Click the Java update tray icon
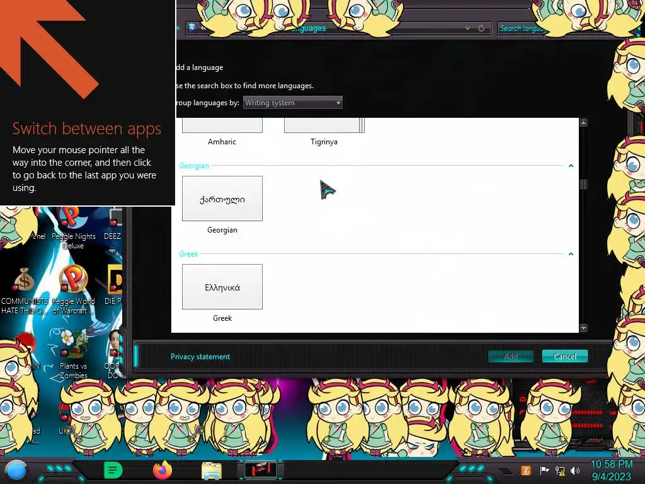Image resolution: width=645 pixels, height=484 pixels. [526, 470]
